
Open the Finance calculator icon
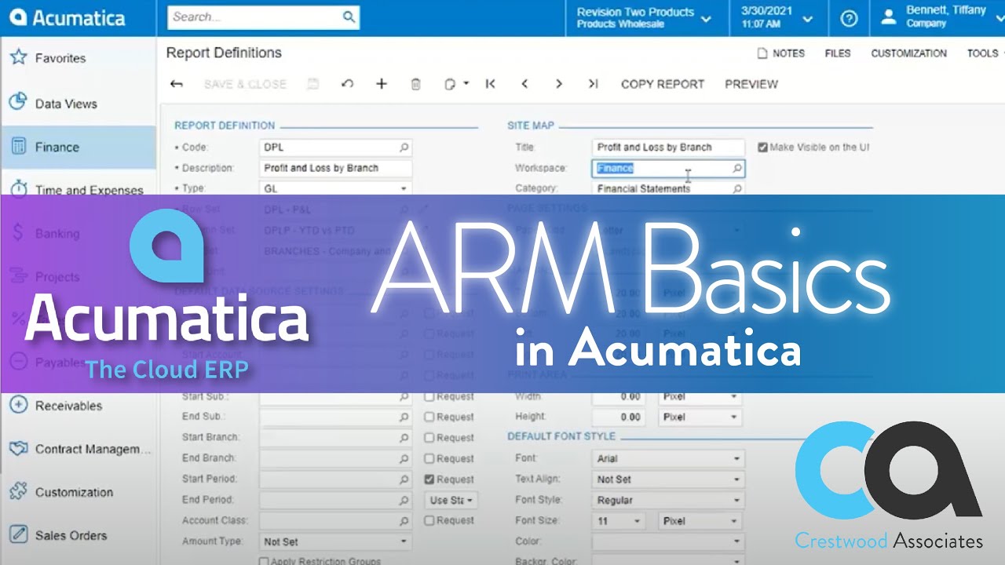tap(18, 146)
